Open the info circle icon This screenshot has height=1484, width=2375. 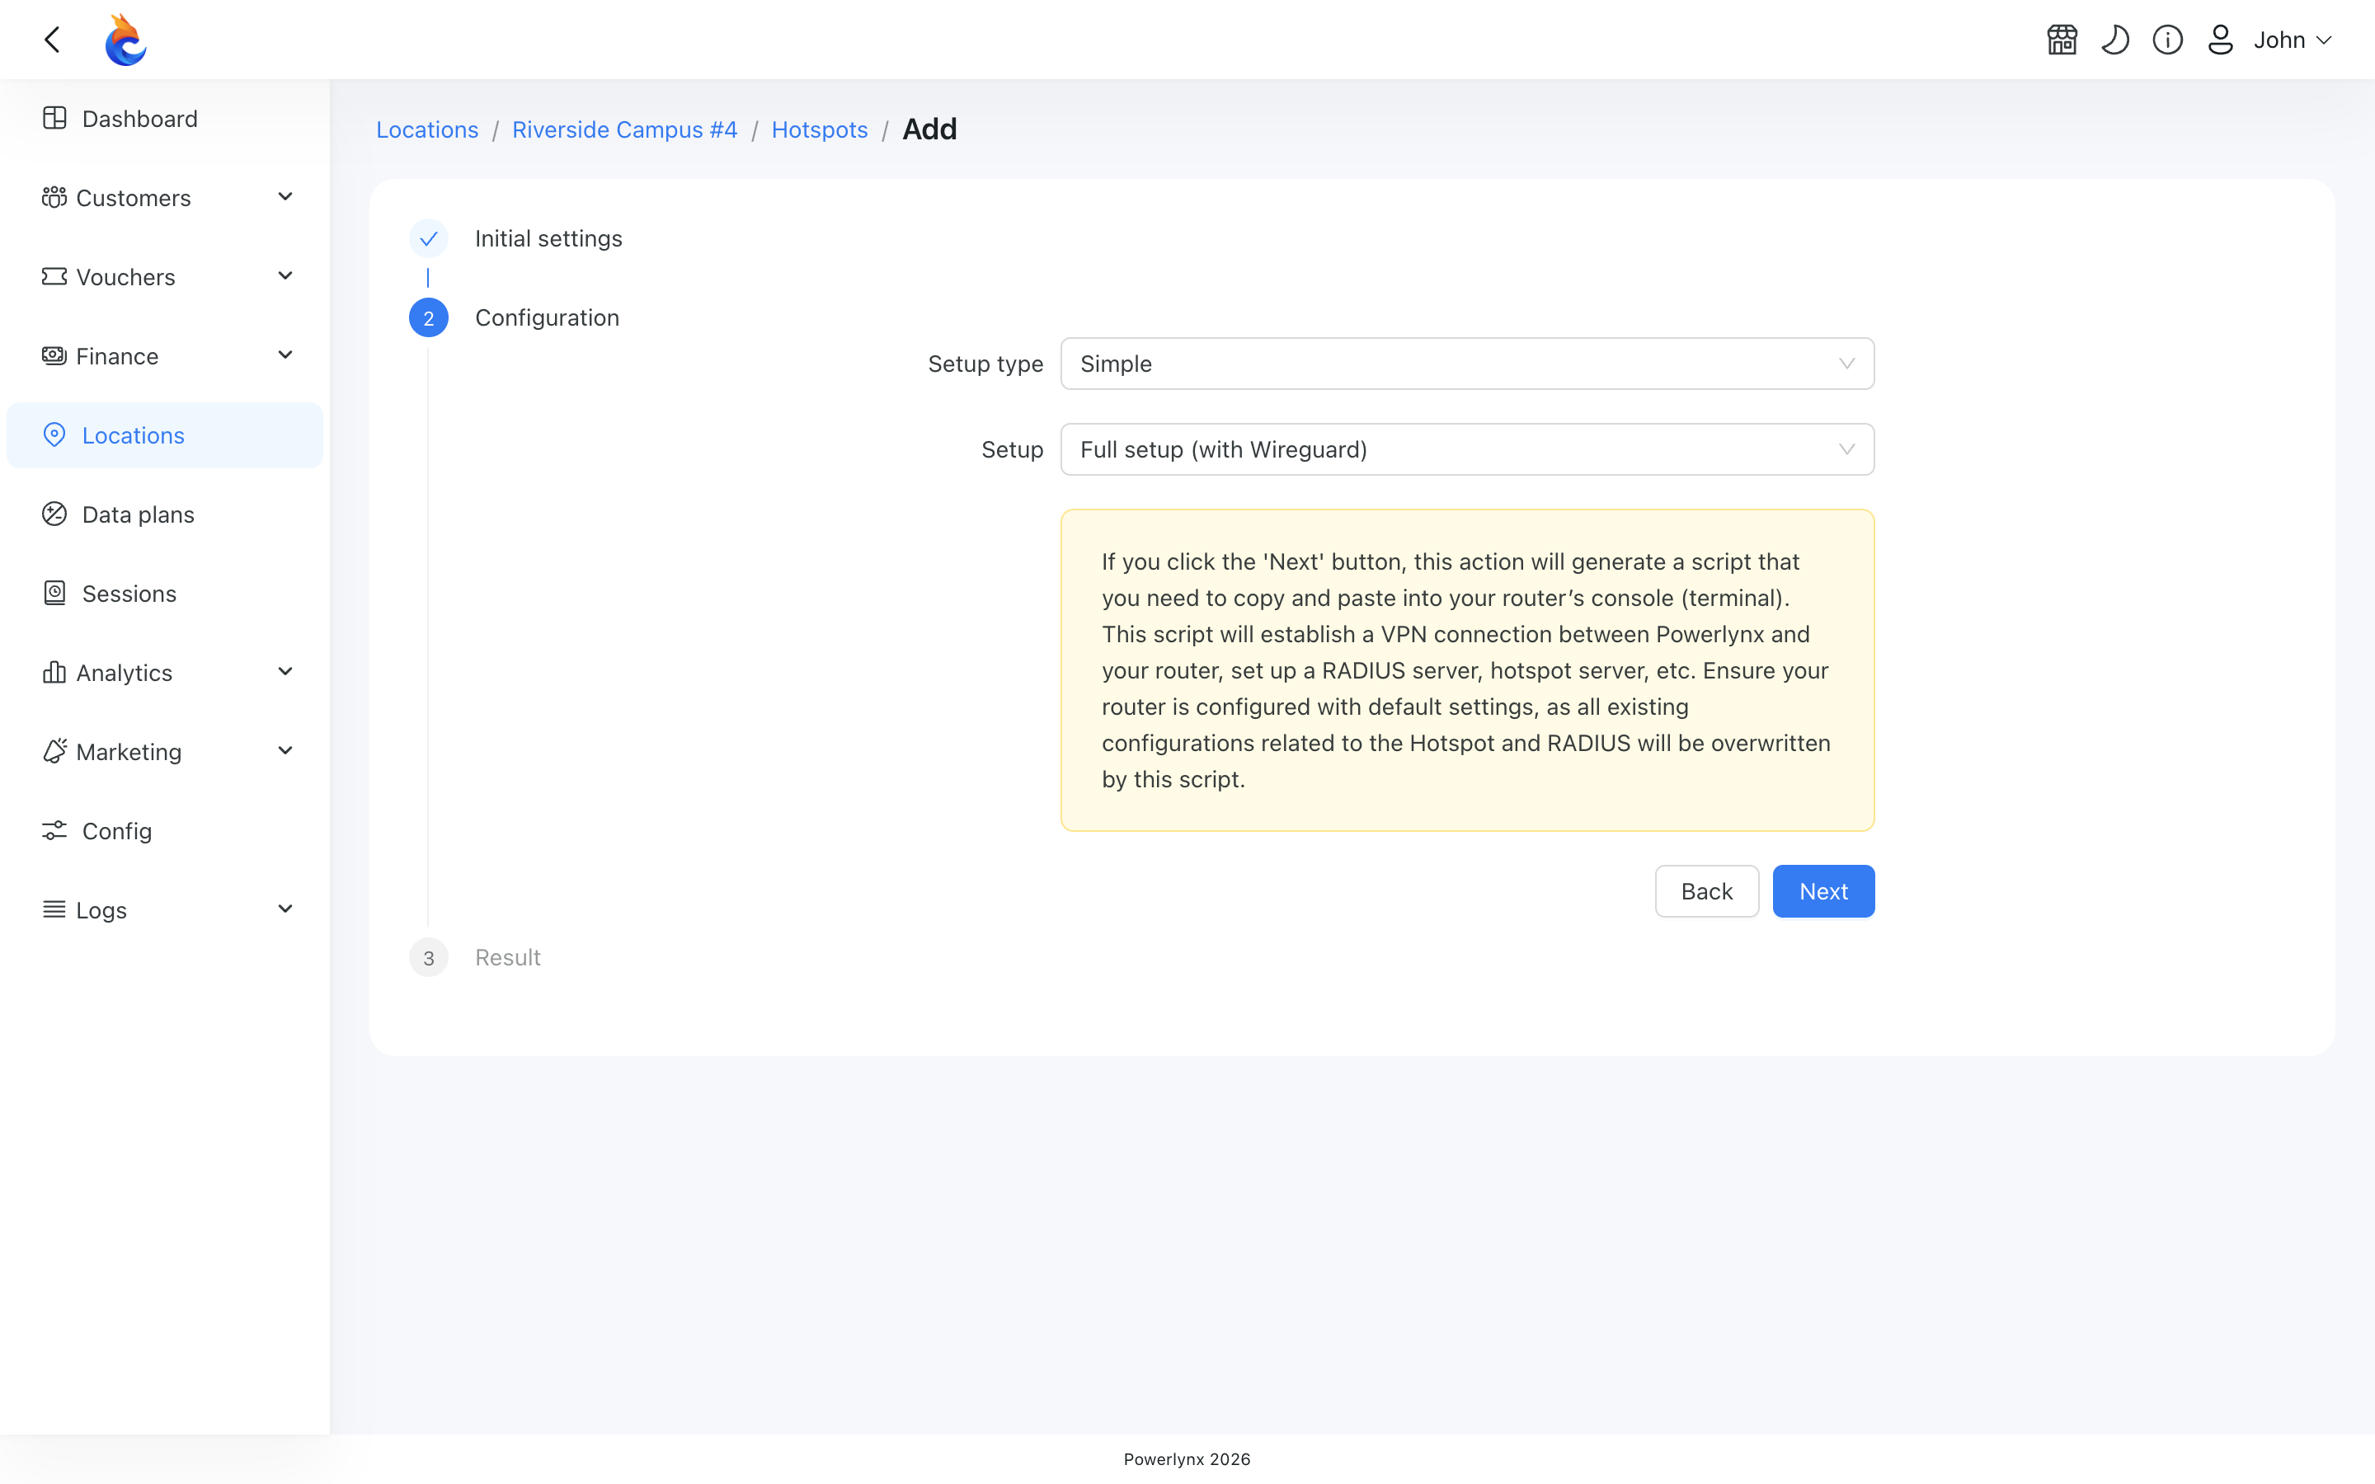pos(2168,40)
